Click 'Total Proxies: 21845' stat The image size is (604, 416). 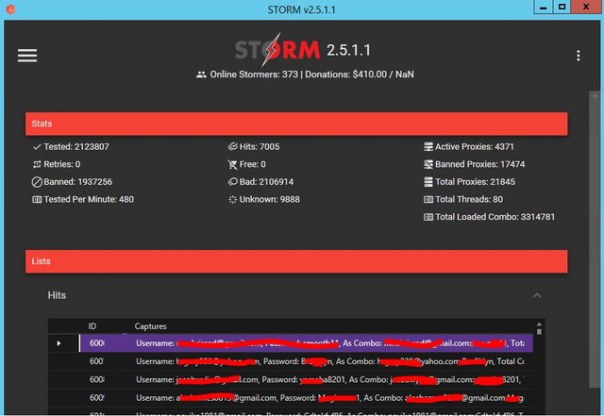point(475,182)
